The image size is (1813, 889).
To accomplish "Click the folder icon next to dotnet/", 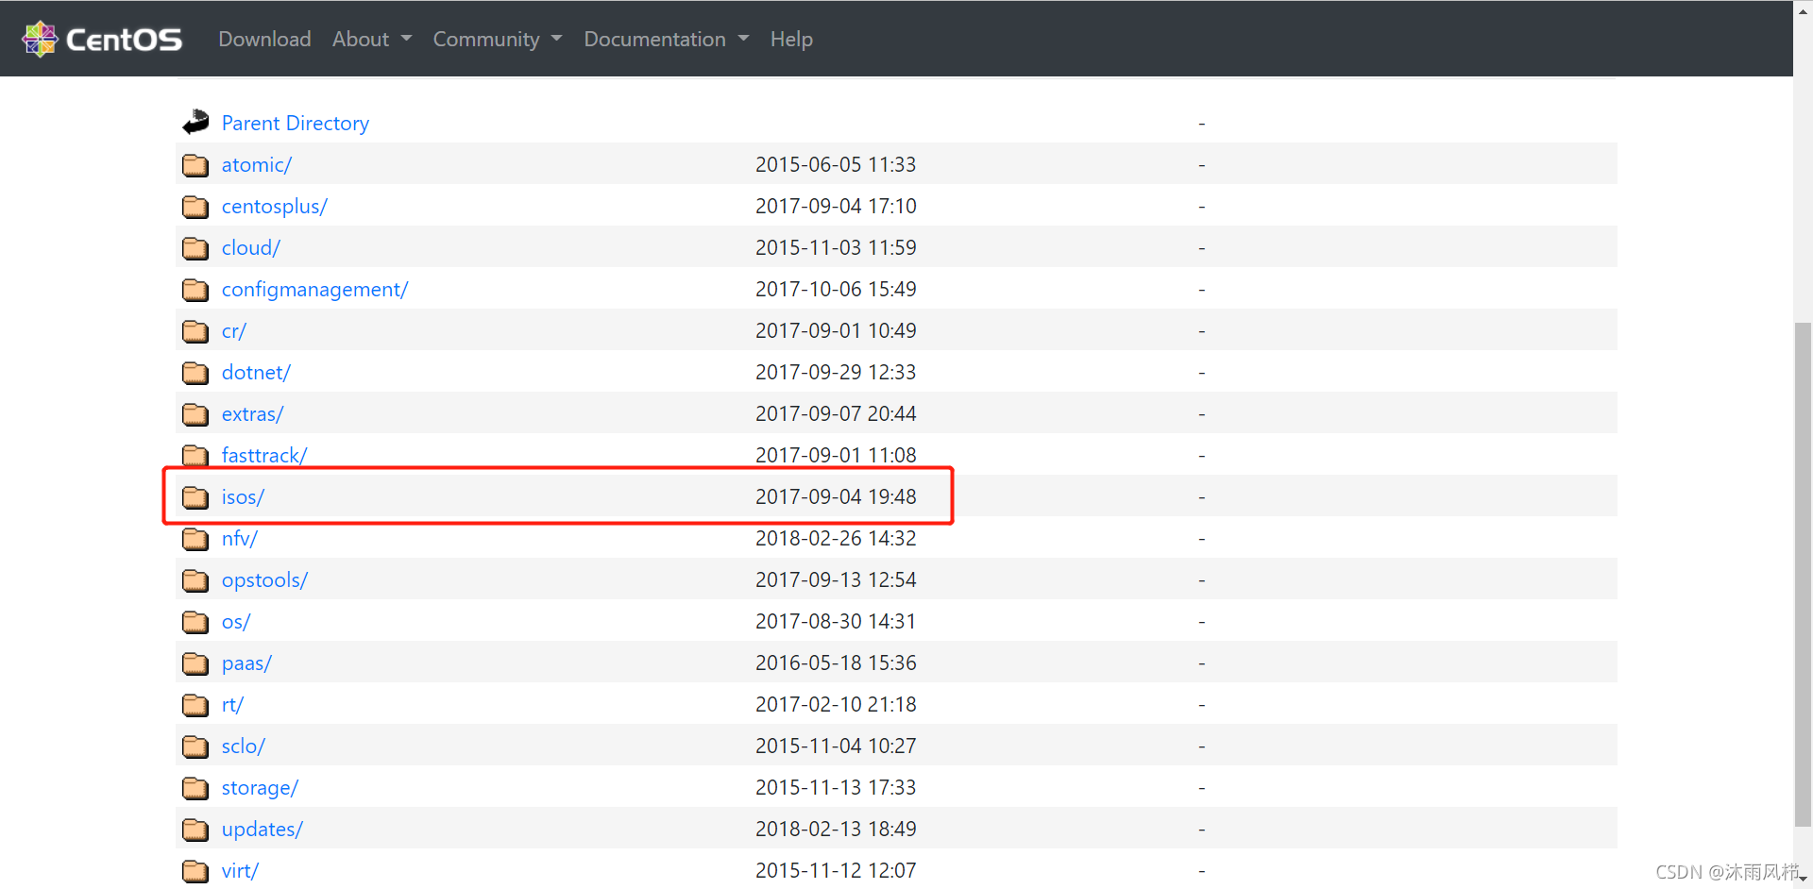I will tap(195, 373).
